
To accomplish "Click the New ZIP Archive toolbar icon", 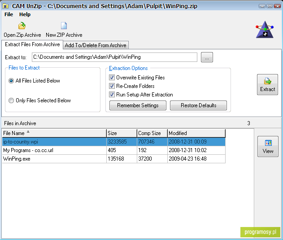I will [x=64, y=26].
